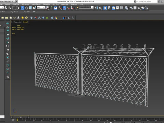The image size is (164, 123).
Task: Click the time slider right arrow
Action: click(x=29, y=117)
